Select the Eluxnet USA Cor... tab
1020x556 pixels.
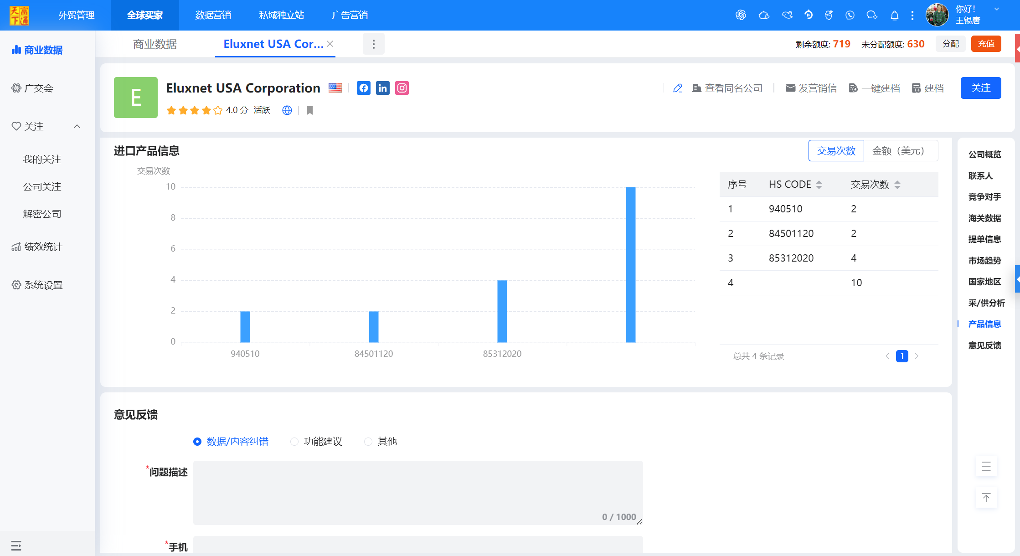coord(273,44)
